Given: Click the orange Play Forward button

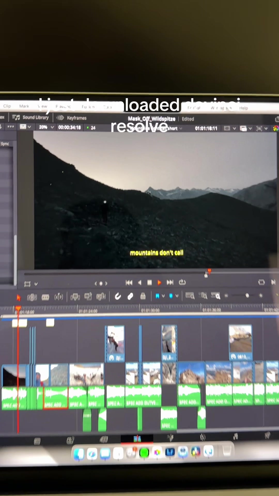Looking at the screenshot, I should point(159,283).
